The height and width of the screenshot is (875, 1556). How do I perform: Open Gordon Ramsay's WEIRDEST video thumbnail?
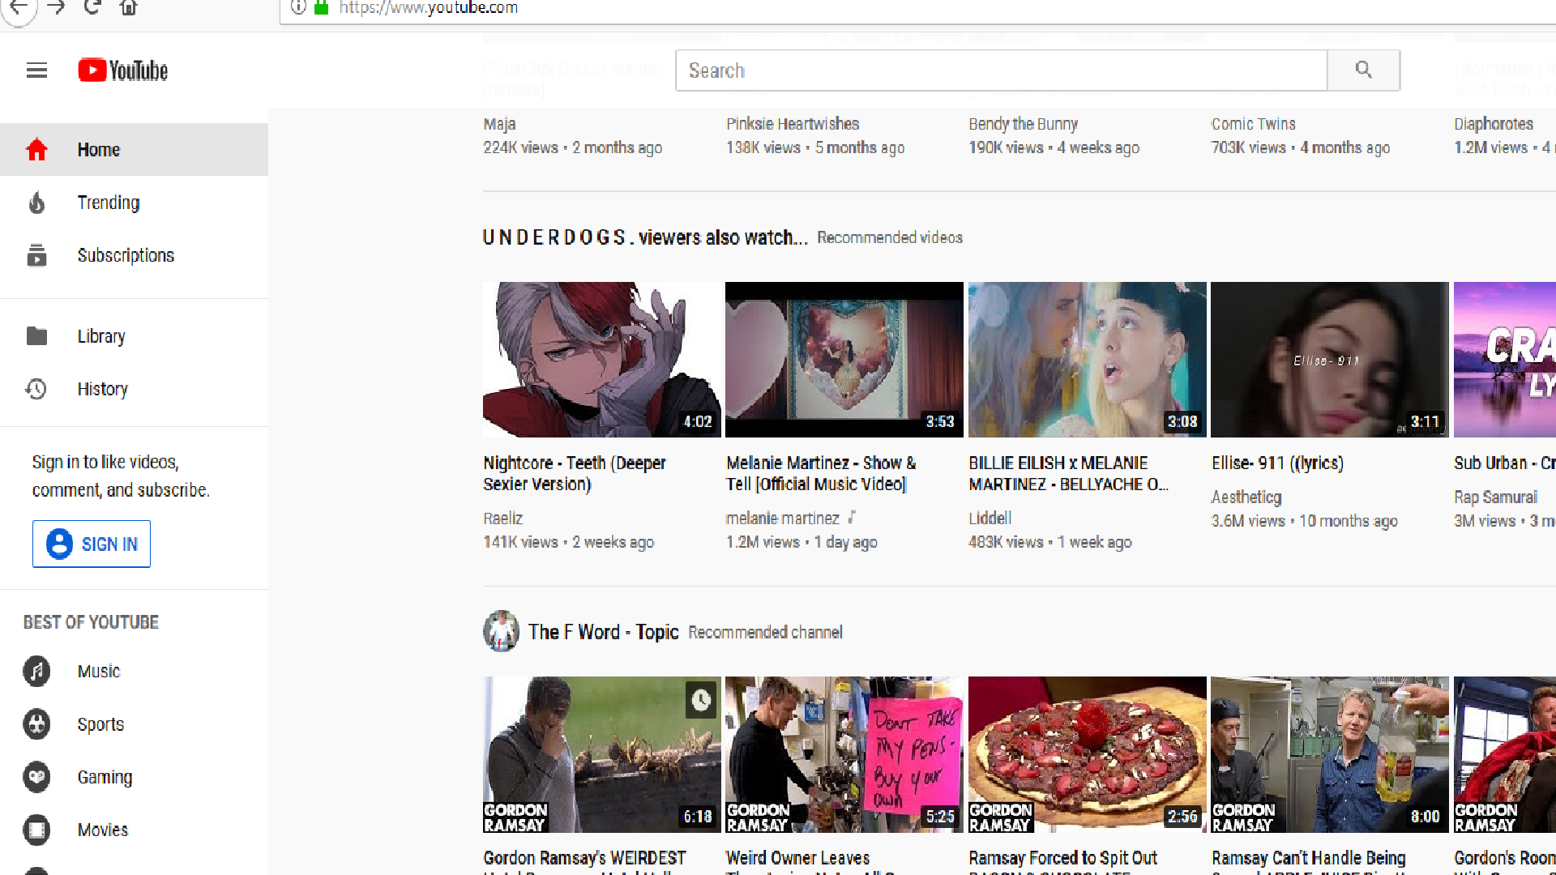[601, 754]
